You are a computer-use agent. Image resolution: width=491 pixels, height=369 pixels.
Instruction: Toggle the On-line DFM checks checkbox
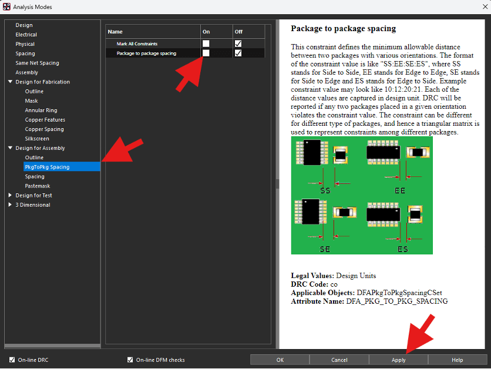(x=130, y=360)
